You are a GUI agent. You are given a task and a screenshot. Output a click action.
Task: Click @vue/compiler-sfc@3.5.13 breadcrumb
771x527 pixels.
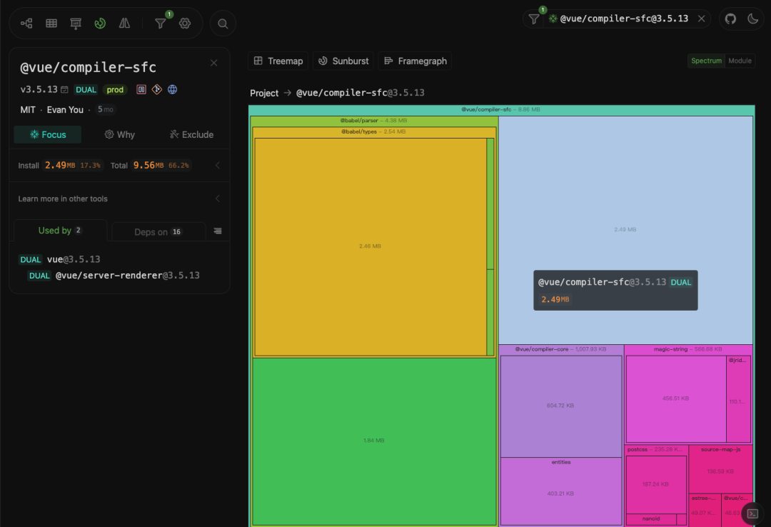(360, 93)
